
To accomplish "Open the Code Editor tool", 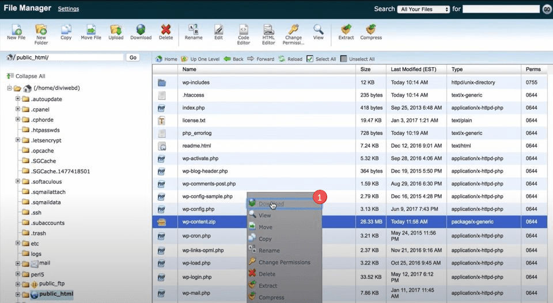I will (x=244, y=30).
